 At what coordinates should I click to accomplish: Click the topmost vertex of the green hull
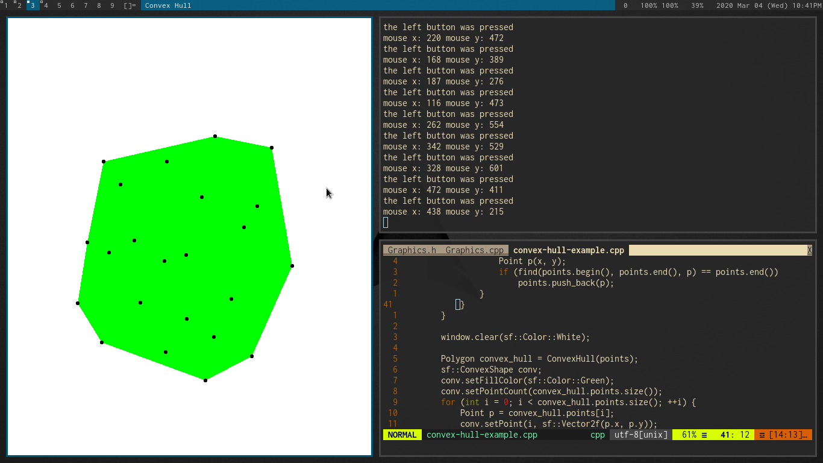point(215,136)
